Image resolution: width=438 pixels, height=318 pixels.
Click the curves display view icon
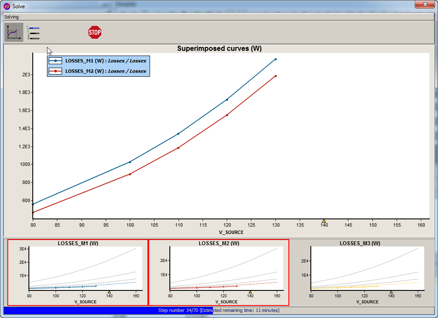click(x=14, y=32)
